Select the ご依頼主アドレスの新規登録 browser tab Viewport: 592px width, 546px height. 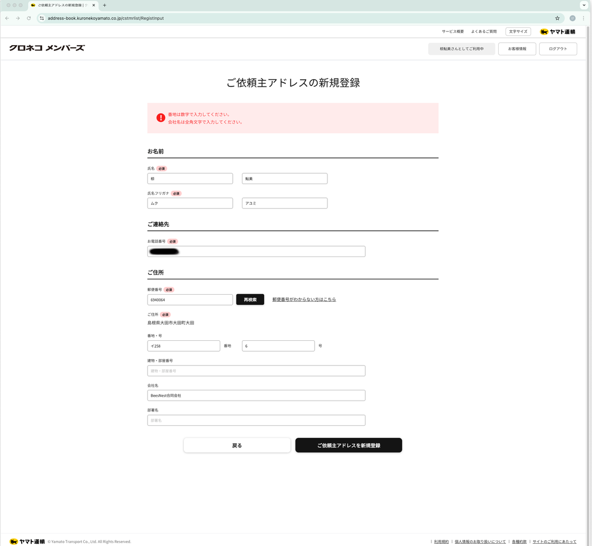click(x=63, y=5)
